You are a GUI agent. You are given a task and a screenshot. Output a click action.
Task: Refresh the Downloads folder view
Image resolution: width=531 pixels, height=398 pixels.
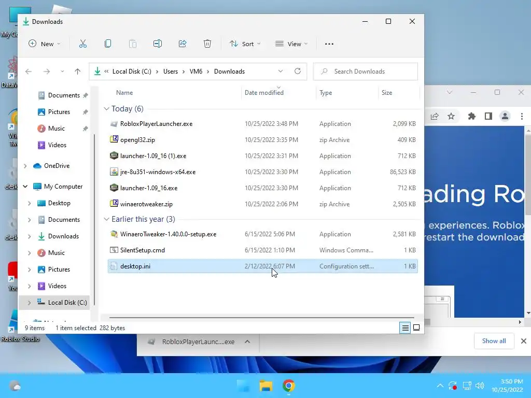(298, 71)
